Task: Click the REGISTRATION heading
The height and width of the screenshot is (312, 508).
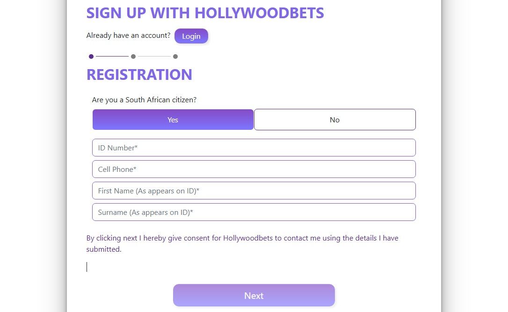Action: (x=139, y=74)
